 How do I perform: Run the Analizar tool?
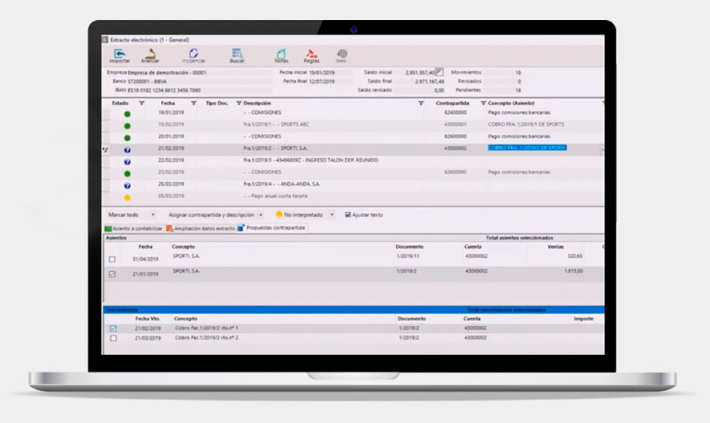point(150,55)
